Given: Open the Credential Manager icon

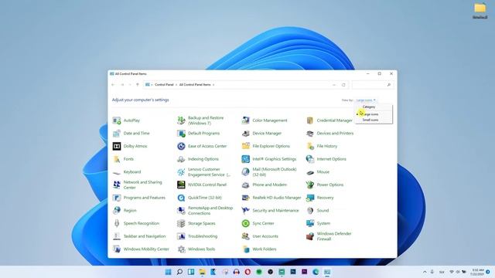Looking at the screenshot, I should pos(310,120).
